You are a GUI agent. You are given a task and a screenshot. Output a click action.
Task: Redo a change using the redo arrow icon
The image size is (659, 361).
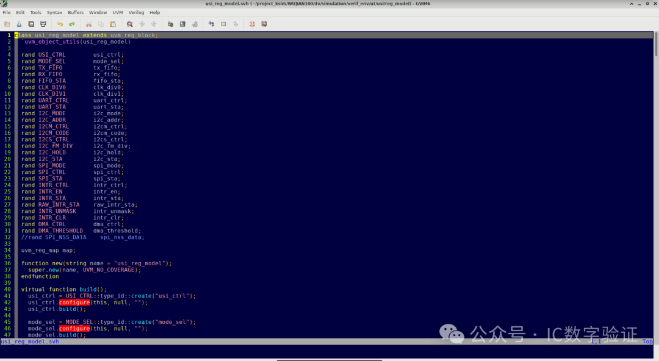pos(73,24)
